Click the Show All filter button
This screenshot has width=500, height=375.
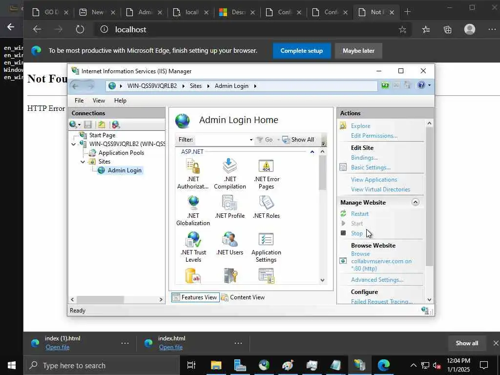pyautogui.click(x=298, y=140)
